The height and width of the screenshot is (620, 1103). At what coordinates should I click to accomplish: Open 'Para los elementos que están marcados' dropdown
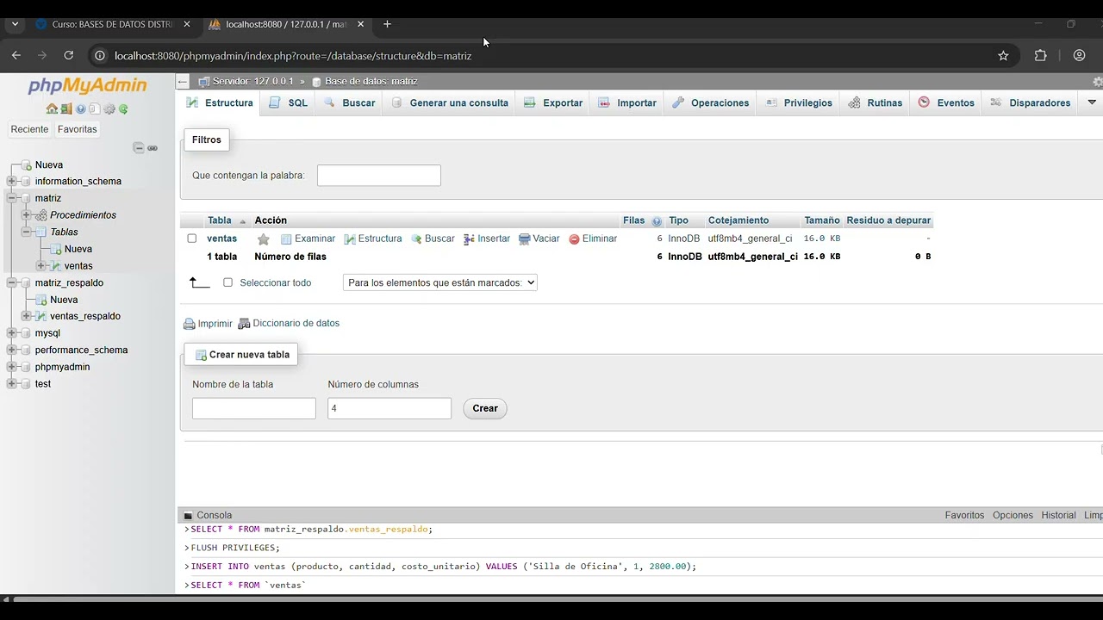440,282
